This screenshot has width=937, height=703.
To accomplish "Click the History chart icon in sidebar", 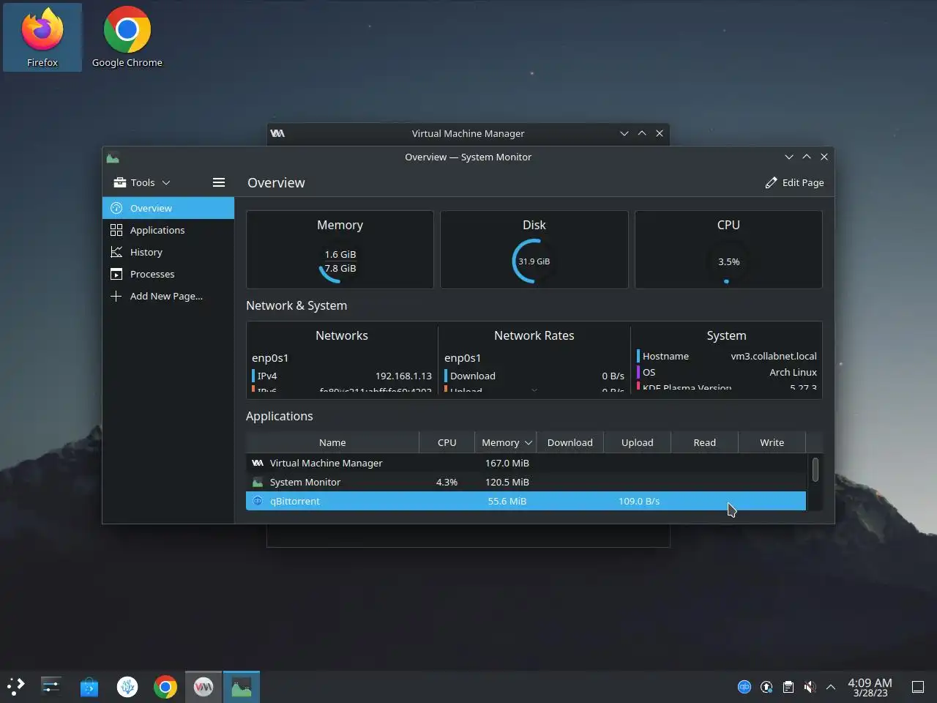I will click(116, 252).
